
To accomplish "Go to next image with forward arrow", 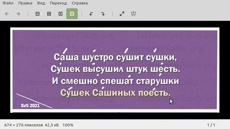I will coord(18,14).
